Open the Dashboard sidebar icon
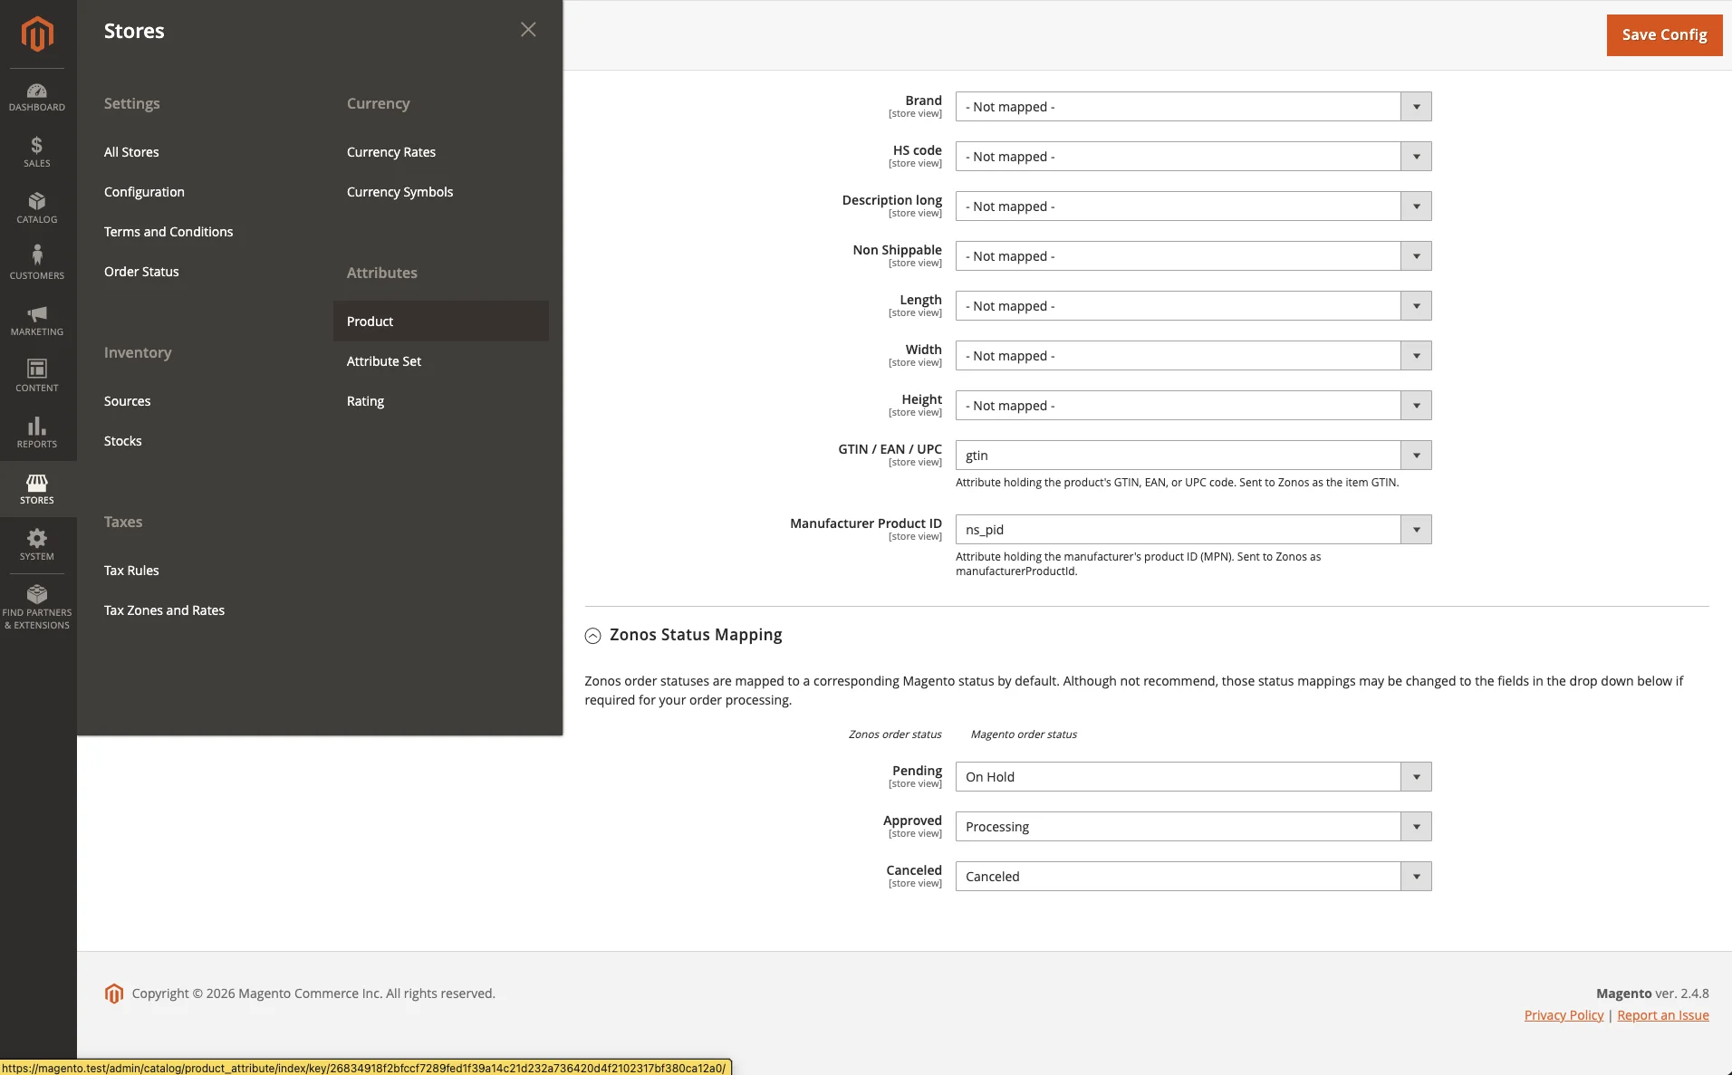This screenshot has width=1732, height=1075. [x=37, y=97]
